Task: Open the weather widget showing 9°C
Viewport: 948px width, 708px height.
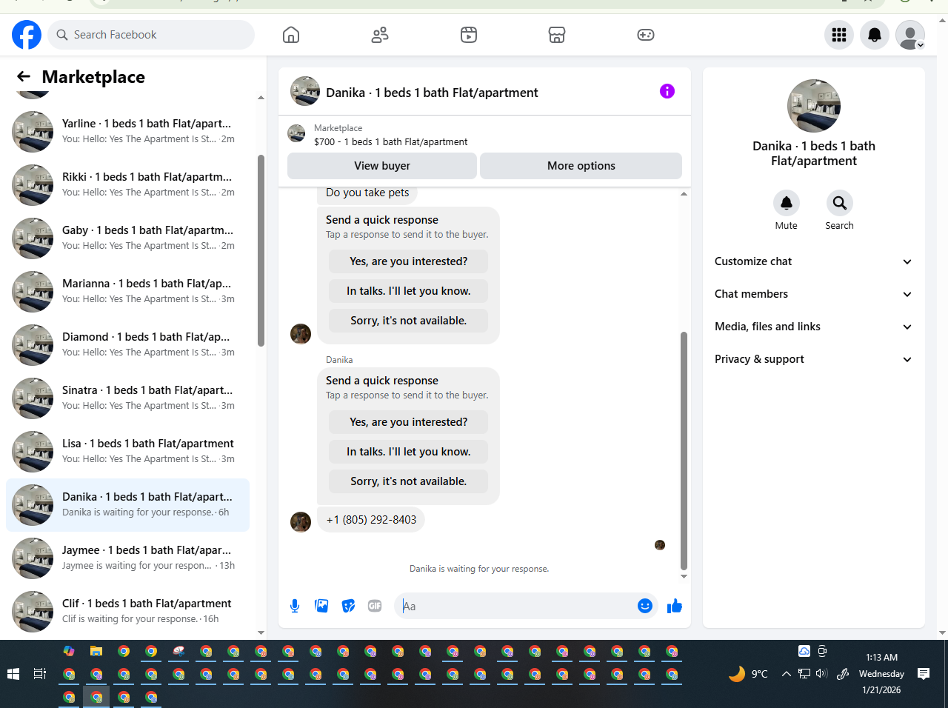Action: click(x=749, y=674)
